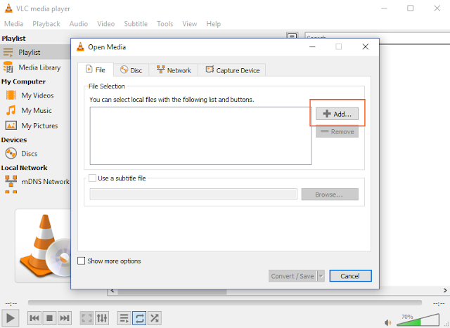
Task: Switch to the Capture Device tab
Action: tap(232, 70)
